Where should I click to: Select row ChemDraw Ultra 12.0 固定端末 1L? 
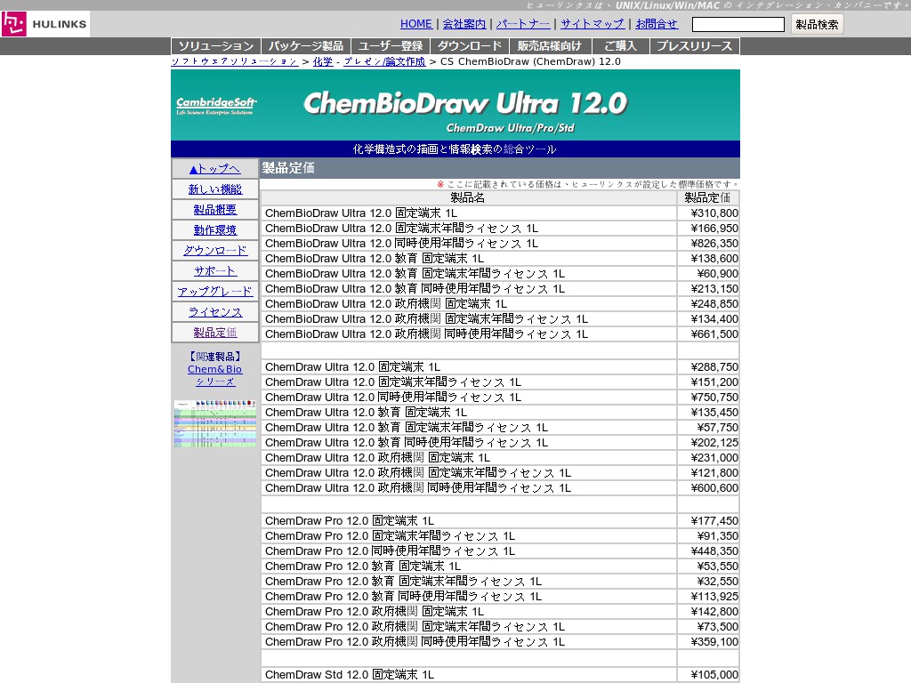click(468, 367)
